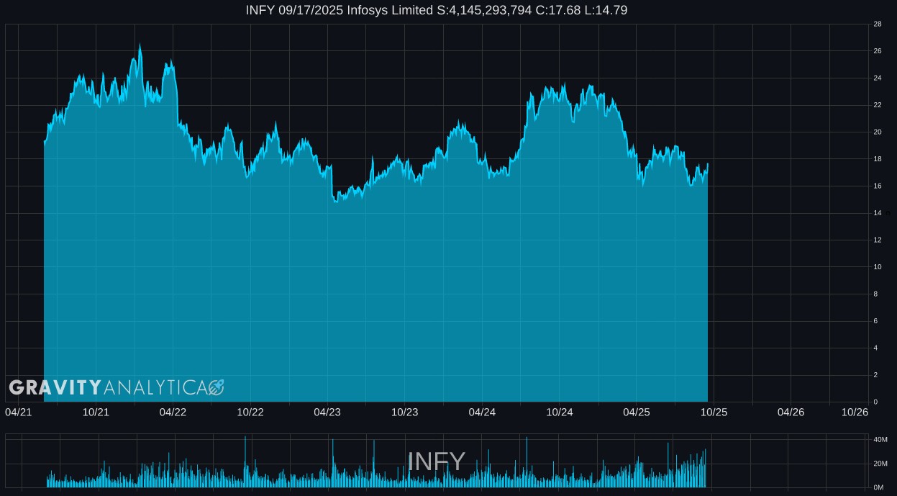
Task: Click the chart title starting with INFY 09/17/2025
Action: point(437,10)
